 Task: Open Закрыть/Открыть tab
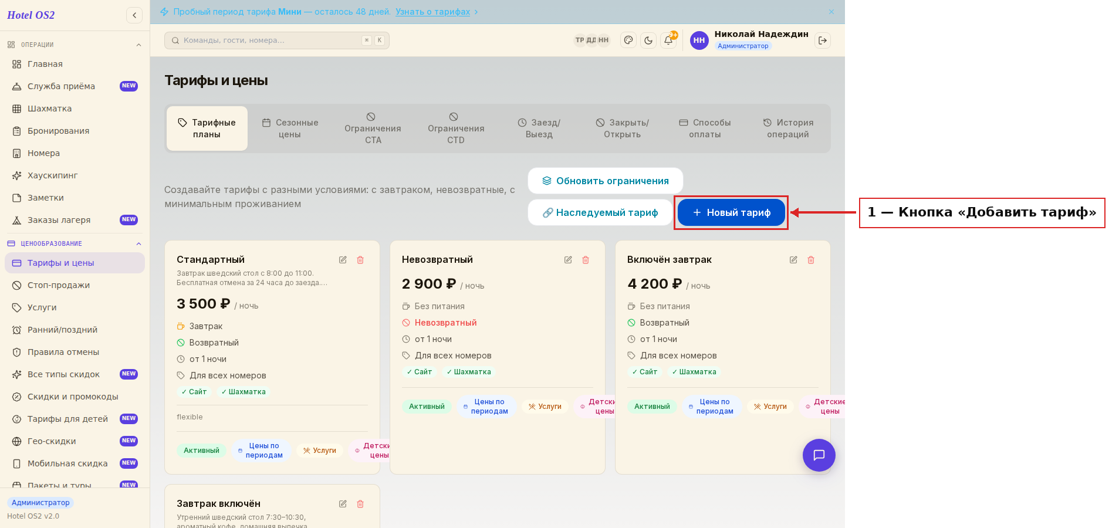(x=623, y=128)
